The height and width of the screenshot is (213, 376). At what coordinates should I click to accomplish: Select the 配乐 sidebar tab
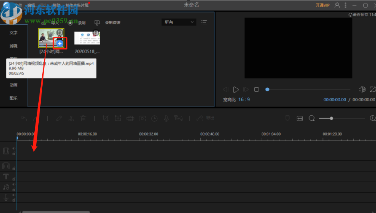[x=14, y=98]
